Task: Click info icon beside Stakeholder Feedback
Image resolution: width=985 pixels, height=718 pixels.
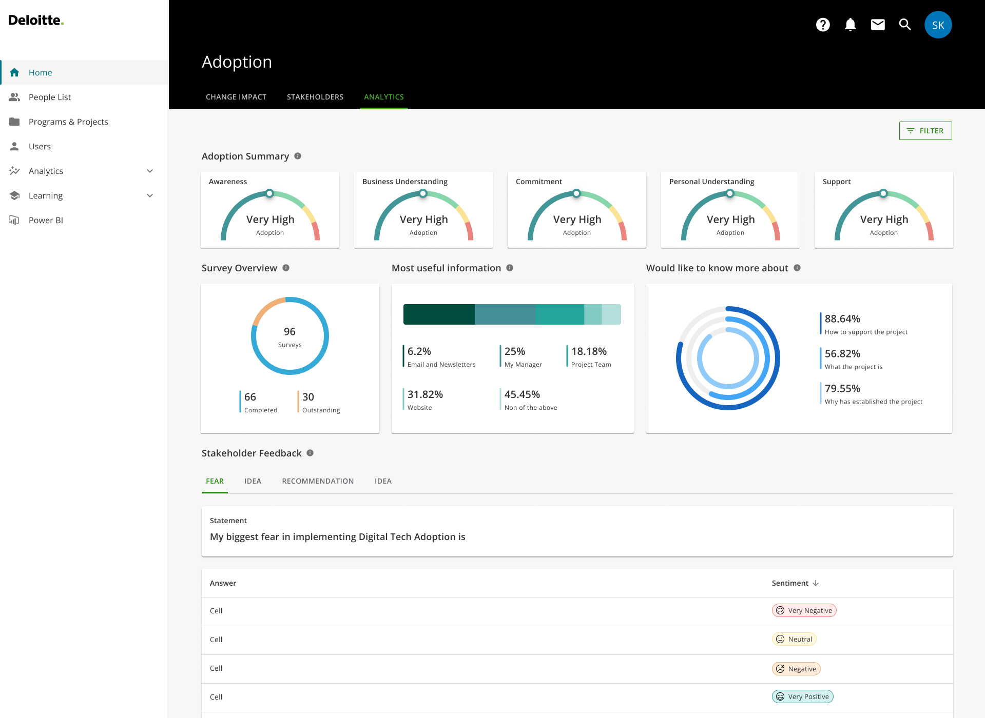Action: [x=310, y=453]
